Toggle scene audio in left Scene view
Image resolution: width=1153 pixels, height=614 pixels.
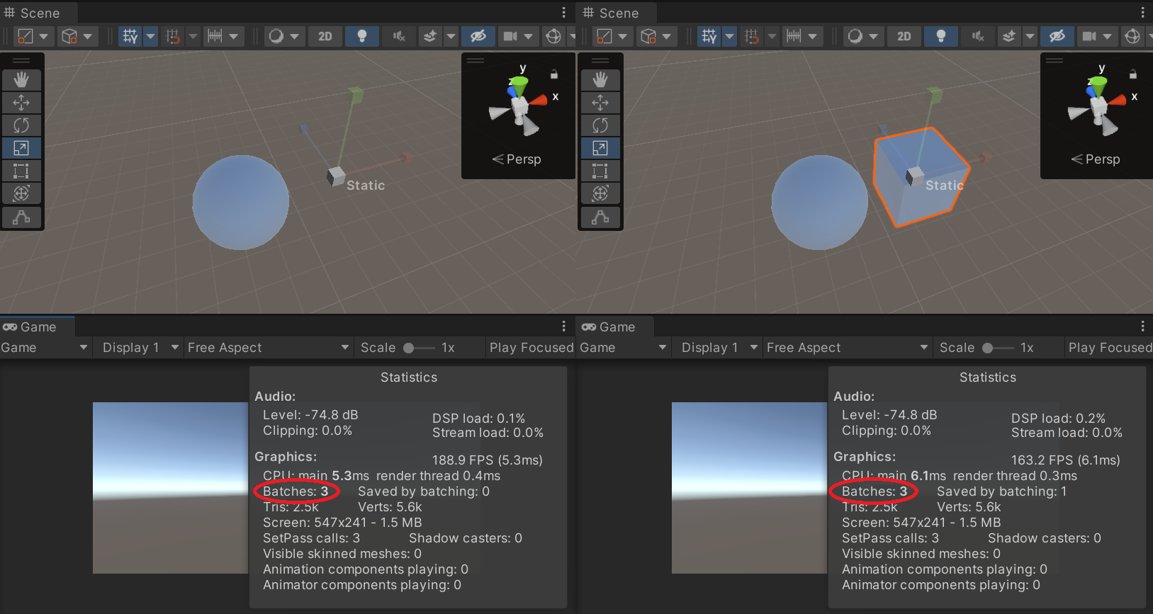(x=399, y=36)
